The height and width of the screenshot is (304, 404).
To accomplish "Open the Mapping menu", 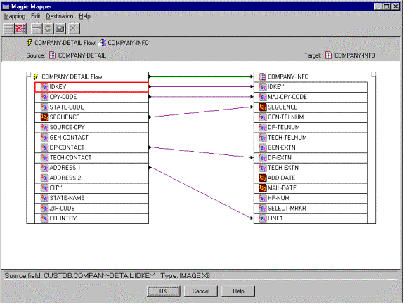I will click(15, 16).
